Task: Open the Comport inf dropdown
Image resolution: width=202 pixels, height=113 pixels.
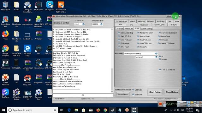Action: tap(83, 24)
